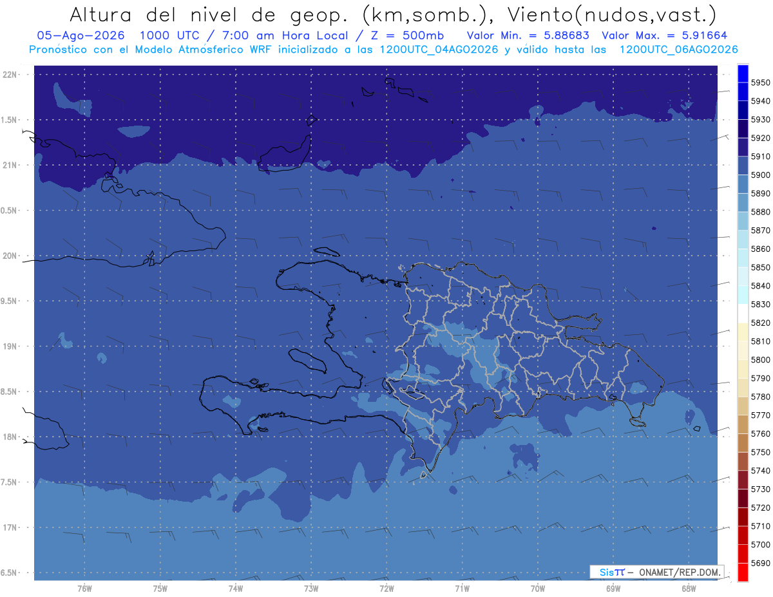Click the '5850' legend value

click(760, 267)
